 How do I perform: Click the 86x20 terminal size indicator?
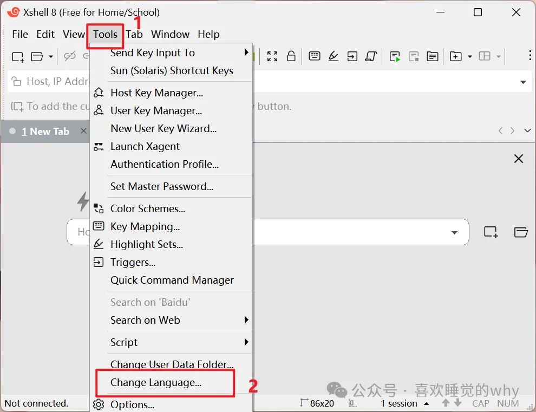(x=317, y=403)
